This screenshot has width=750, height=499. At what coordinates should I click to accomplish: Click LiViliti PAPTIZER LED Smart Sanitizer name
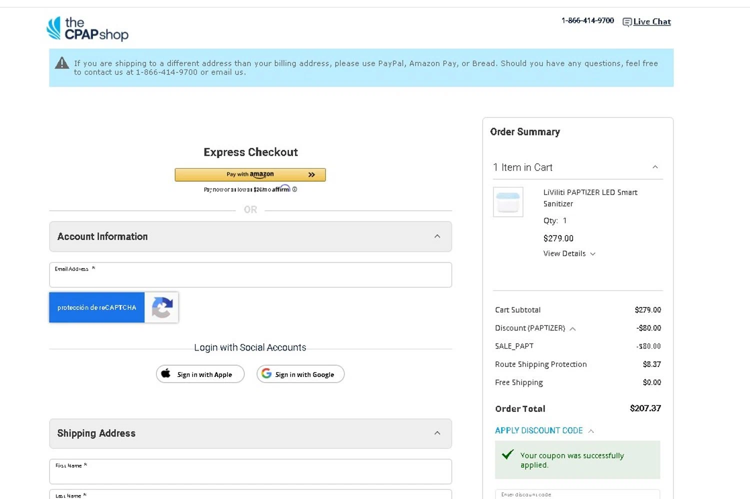click(x=590, y=198)
